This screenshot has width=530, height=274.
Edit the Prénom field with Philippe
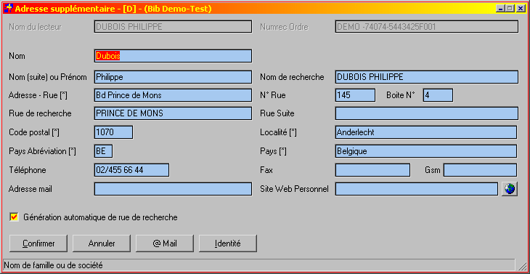173,77
